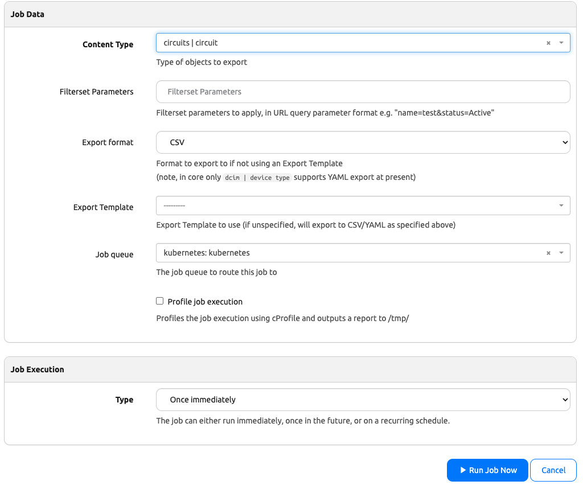
Task: Click the Job Data section header
Action: (x=27, y=14)
